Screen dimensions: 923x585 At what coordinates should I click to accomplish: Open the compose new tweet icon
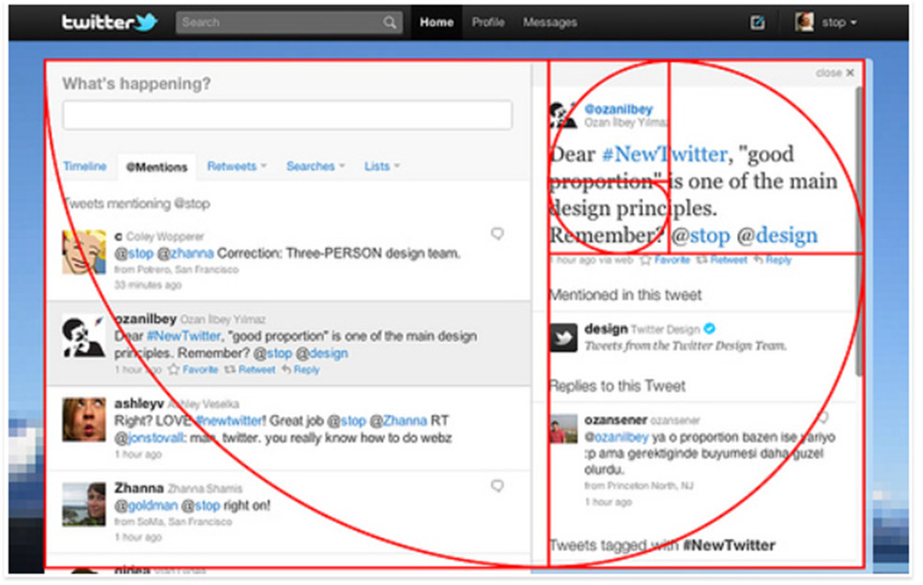757,23
